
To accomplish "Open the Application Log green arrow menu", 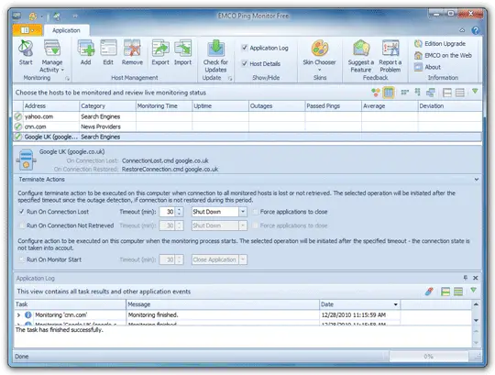I will point(473,290).
